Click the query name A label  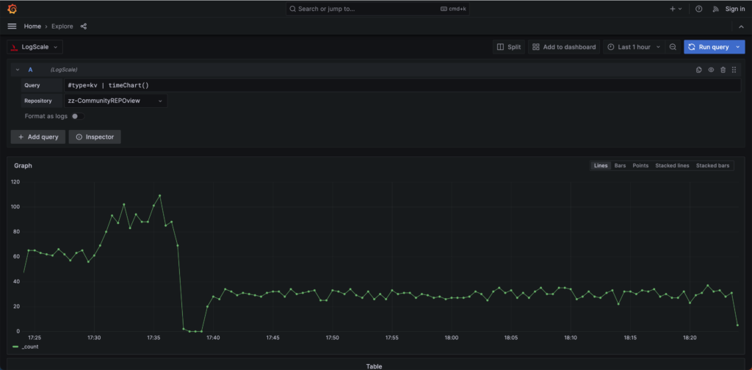pos(30,70)
